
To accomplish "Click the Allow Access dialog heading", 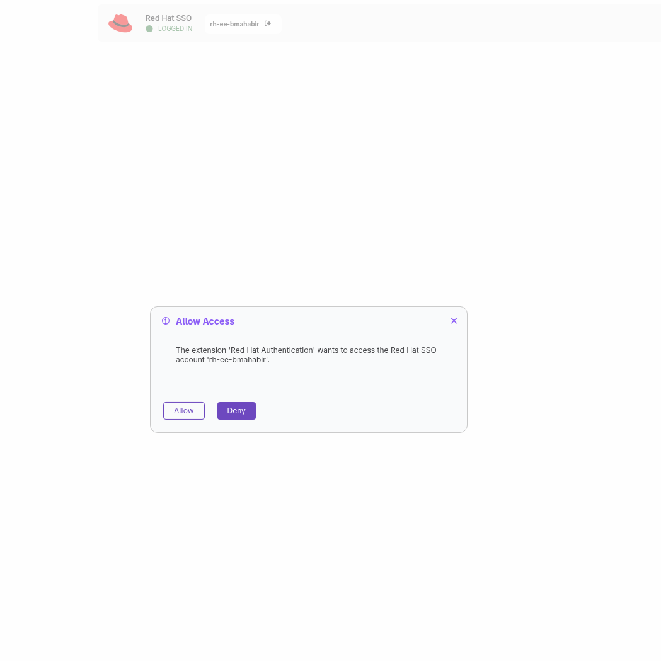I will (x=205, y=321).
